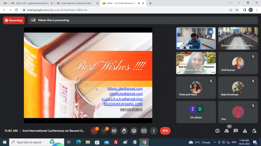
Task: Raise hand in the meeting
Action: 124,131
